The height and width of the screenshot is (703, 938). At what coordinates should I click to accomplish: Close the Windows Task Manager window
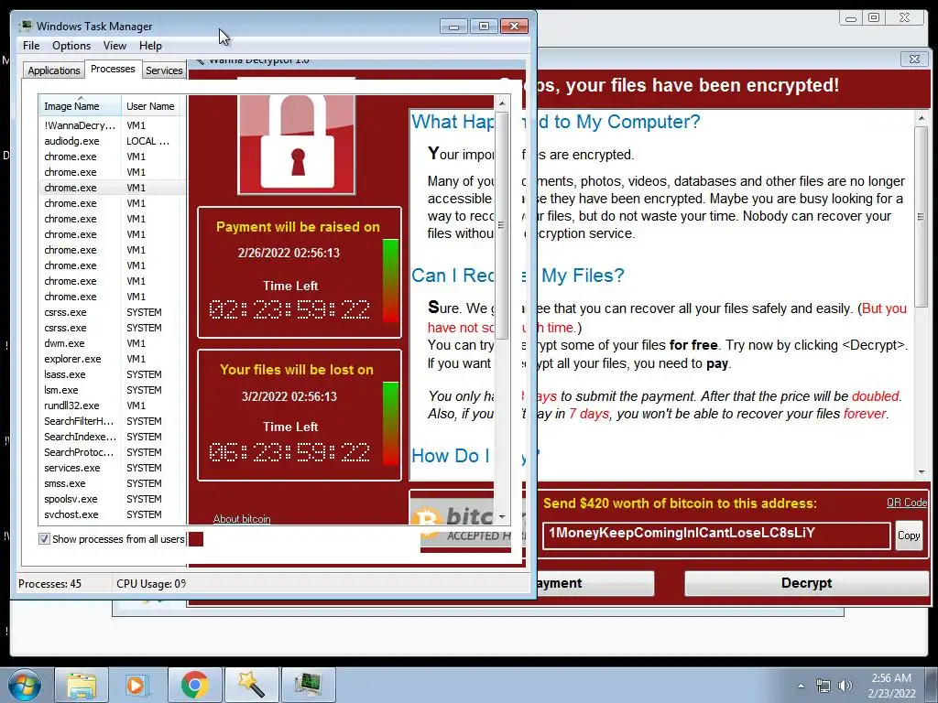[514, 27]
